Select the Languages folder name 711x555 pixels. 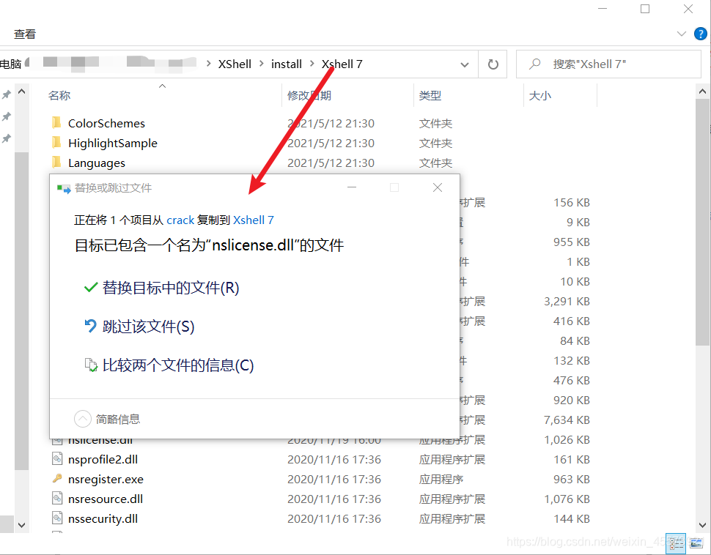coord(97,163)
